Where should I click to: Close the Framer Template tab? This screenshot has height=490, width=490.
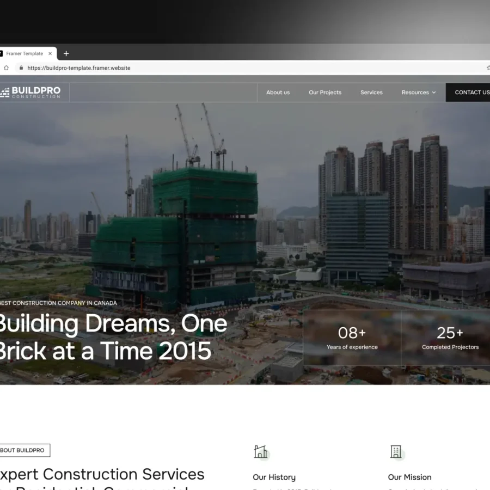pos(50,53)
